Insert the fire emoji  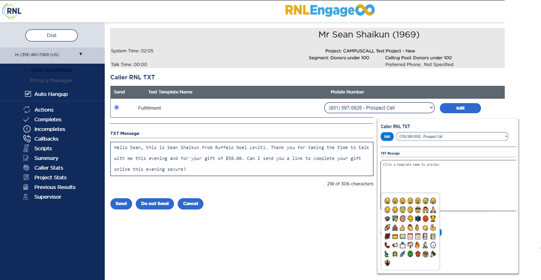(418, 245)
